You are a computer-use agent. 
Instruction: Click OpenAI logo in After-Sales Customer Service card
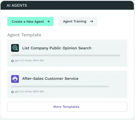point(12,92)
